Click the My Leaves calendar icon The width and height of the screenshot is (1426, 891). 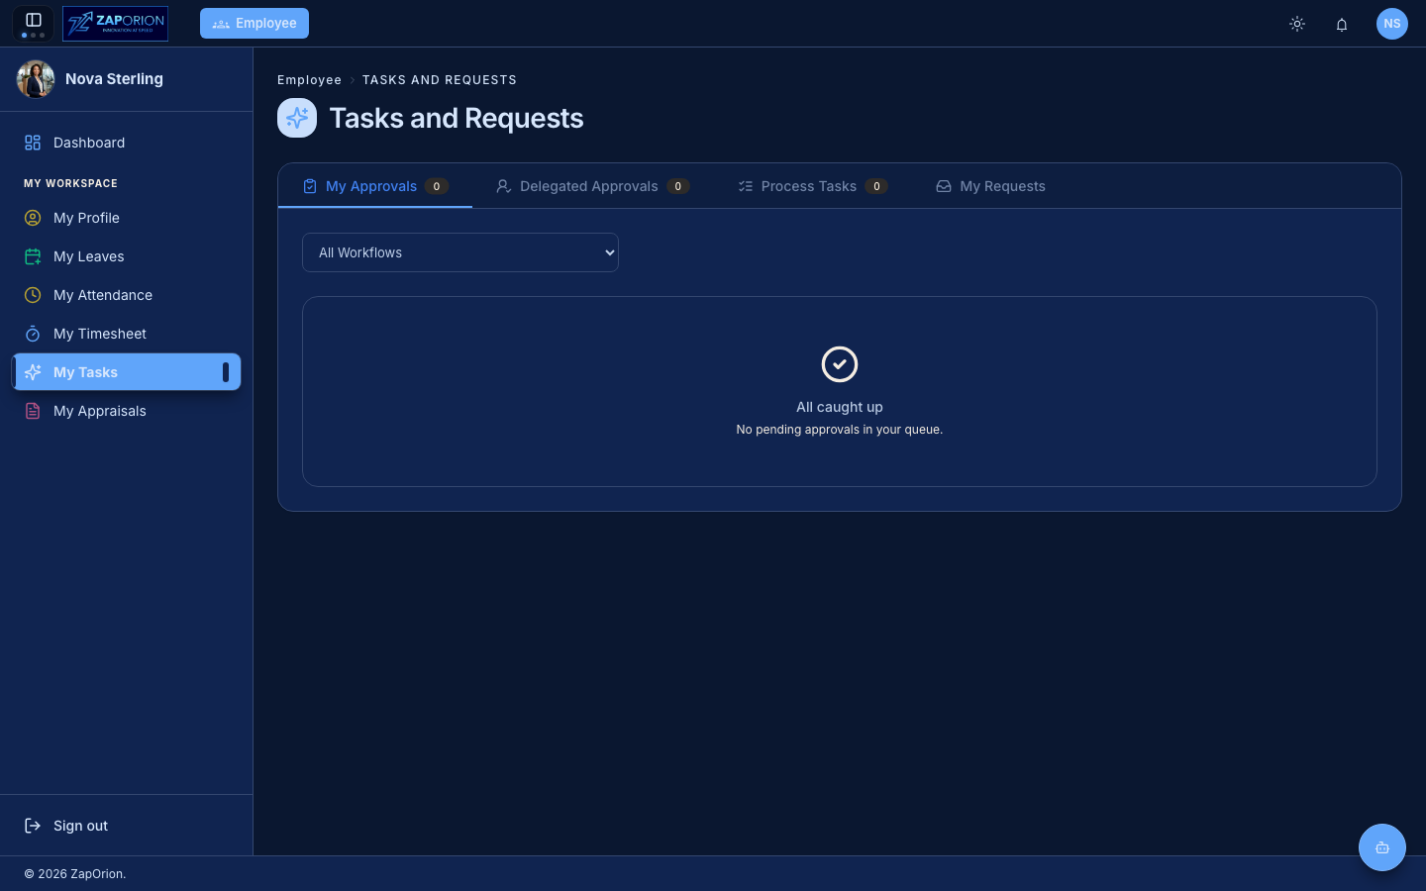[x=33, y=256]
